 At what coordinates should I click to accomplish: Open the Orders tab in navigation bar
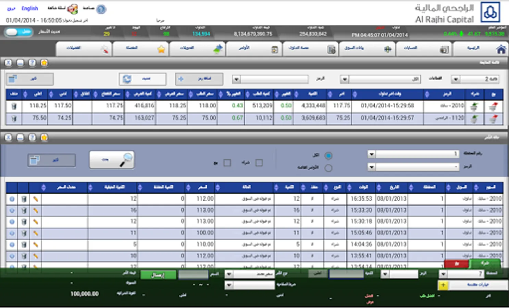pyautogui.click(x=253, y=49)
